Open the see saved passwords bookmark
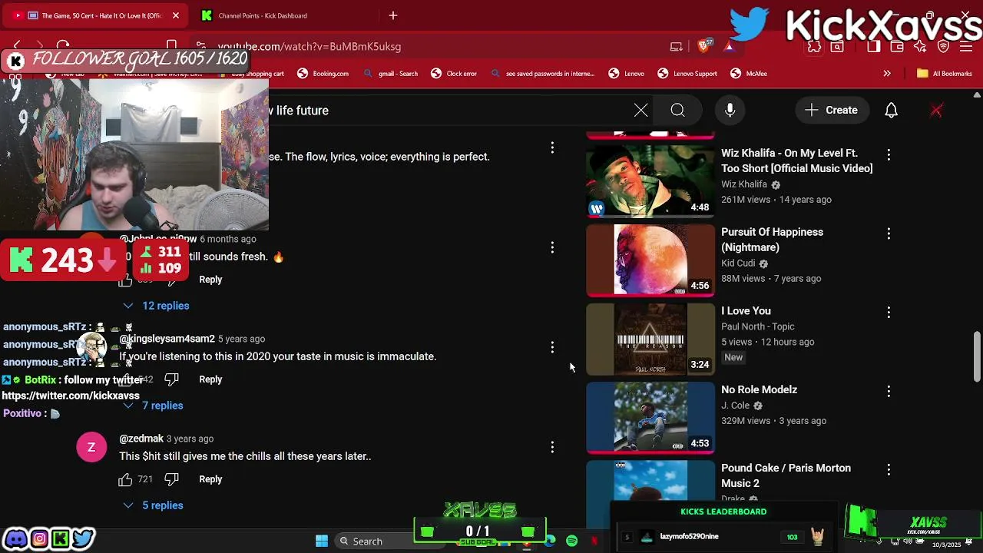983x553 pixels. (x=542, y=74)
